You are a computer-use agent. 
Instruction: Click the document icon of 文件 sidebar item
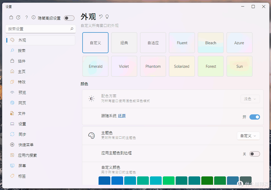click(x=12, y=113)
